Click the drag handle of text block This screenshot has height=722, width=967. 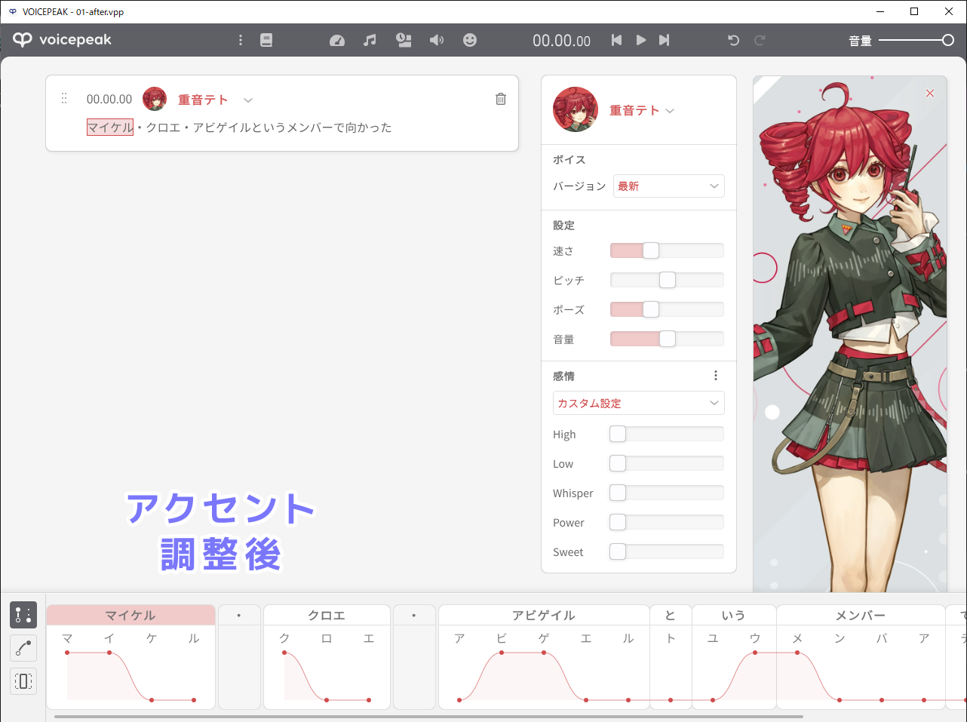(x=64, y=99)
